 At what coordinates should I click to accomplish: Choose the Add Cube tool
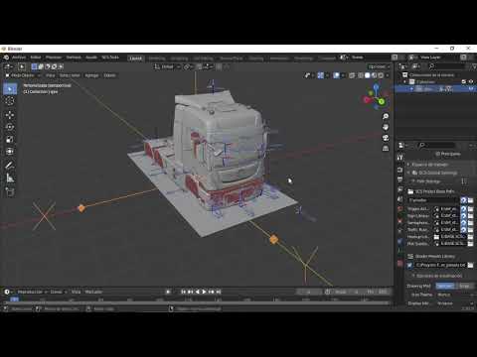10,191
